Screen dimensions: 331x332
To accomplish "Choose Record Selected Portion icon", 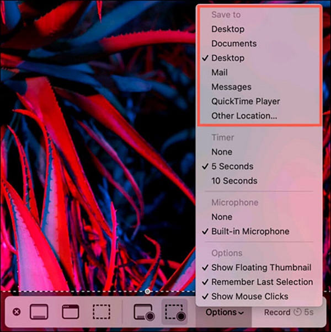I will point(174,312).
